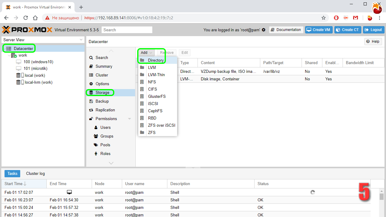Switch to the Tasks tab

(12, 173)
